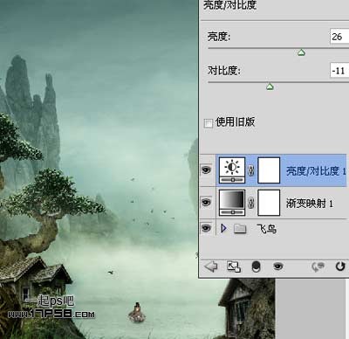The width and height of the screenshot is (349, 339).
Task: Toggle link icon on 渐变映射 1 layer
Action: pos(251,203)
